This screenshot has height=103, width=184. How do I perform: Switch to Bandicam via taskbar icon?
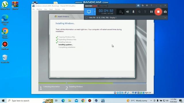[90, 100]
